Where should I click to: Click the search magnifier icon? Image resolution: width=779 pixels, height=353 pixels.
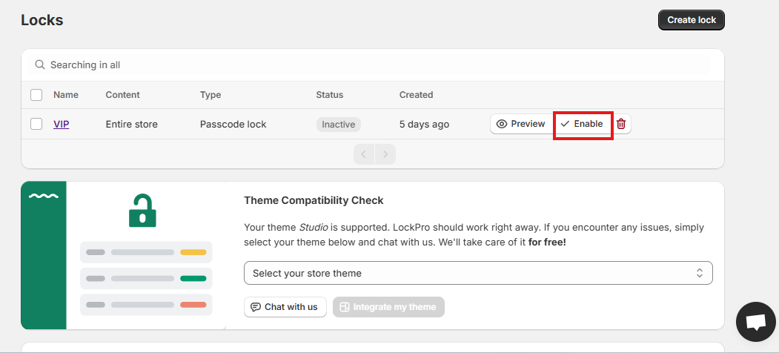[x=40, y=65]
